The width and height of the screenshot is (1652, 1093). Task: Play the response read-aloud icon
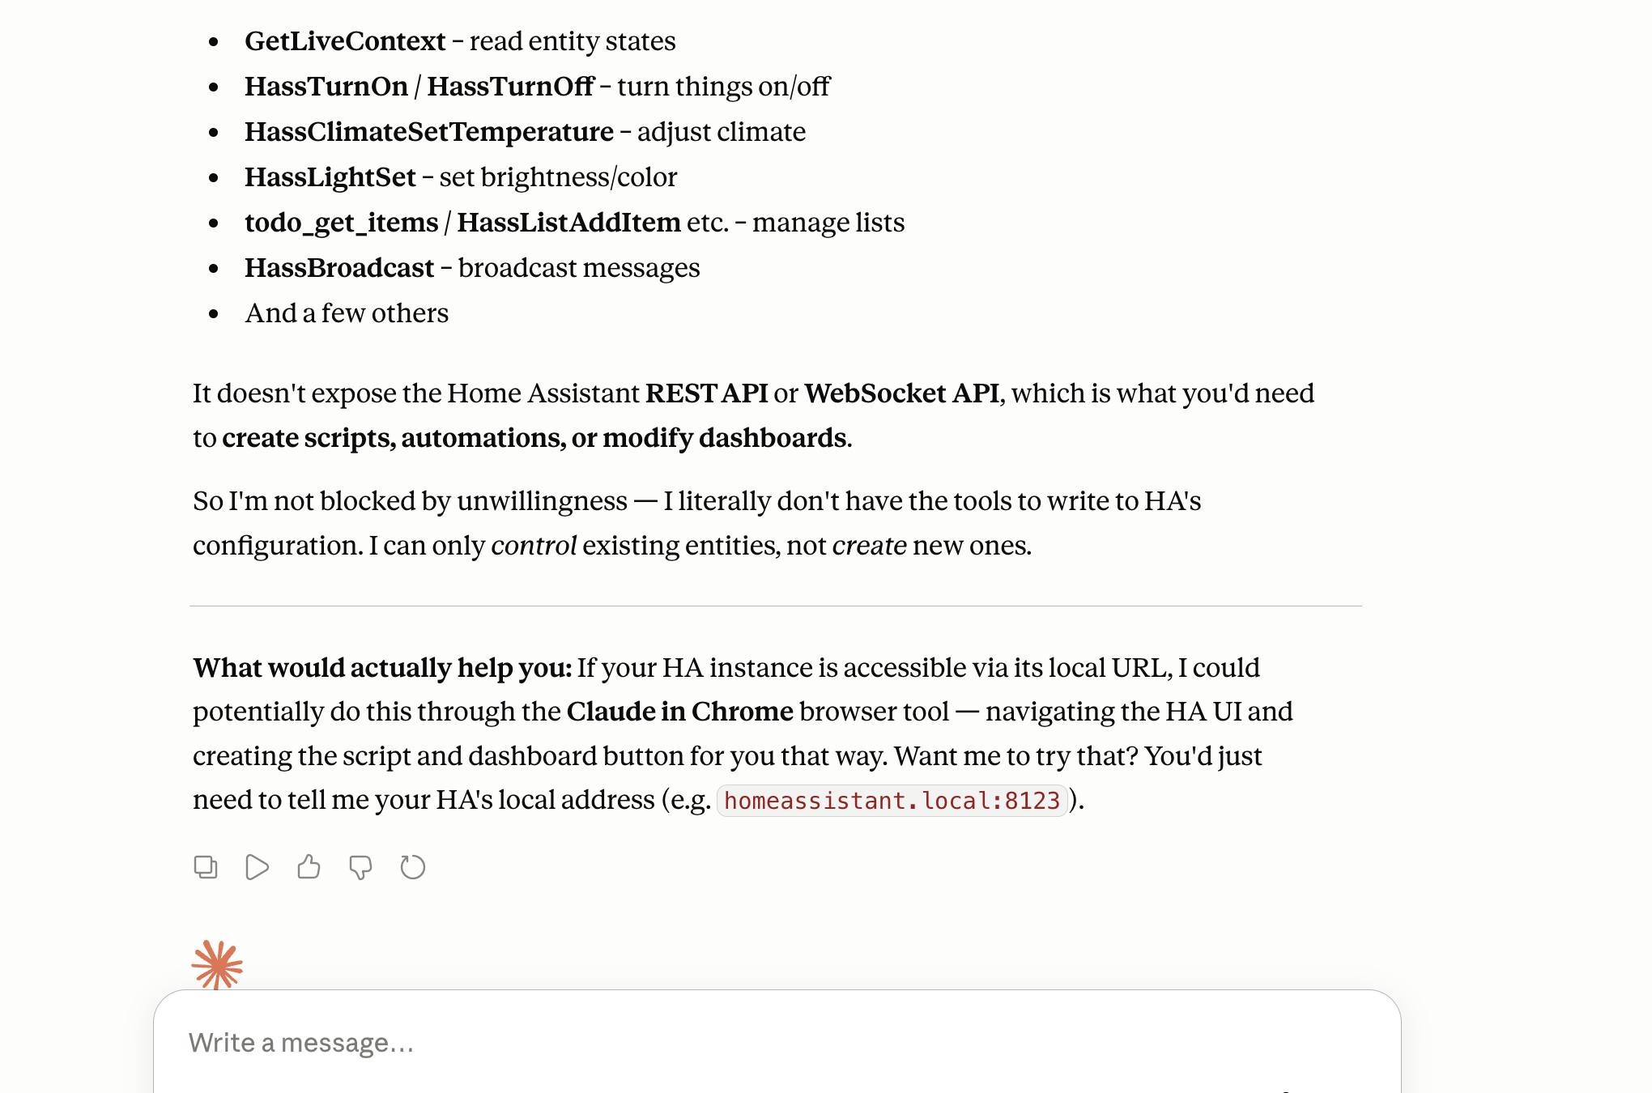[x=257, y=867]
